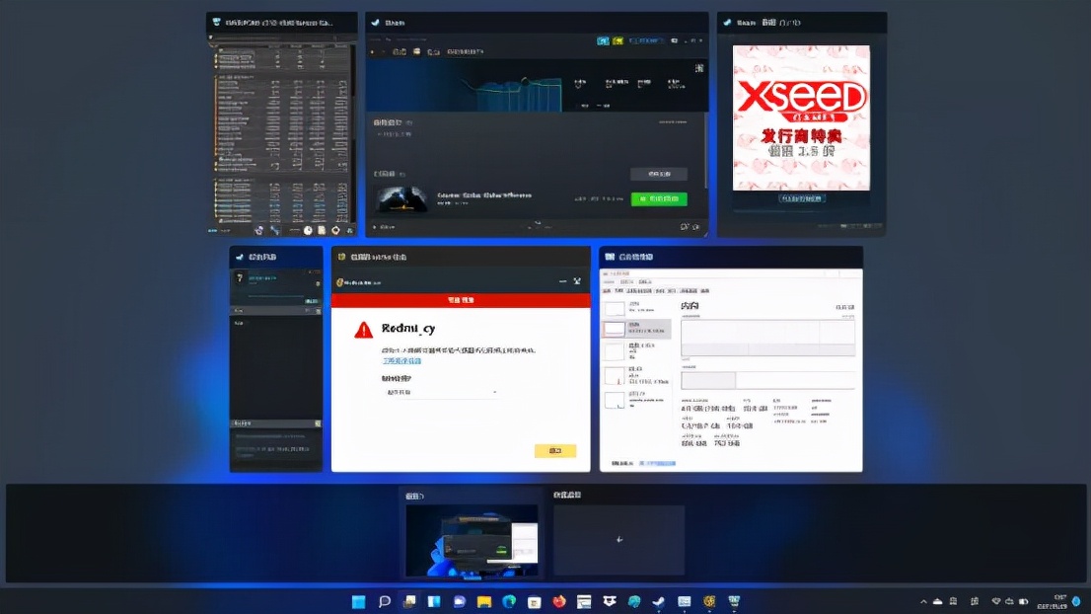
Task: Expand the dropdown in the warning window
Action: [440, 393]
